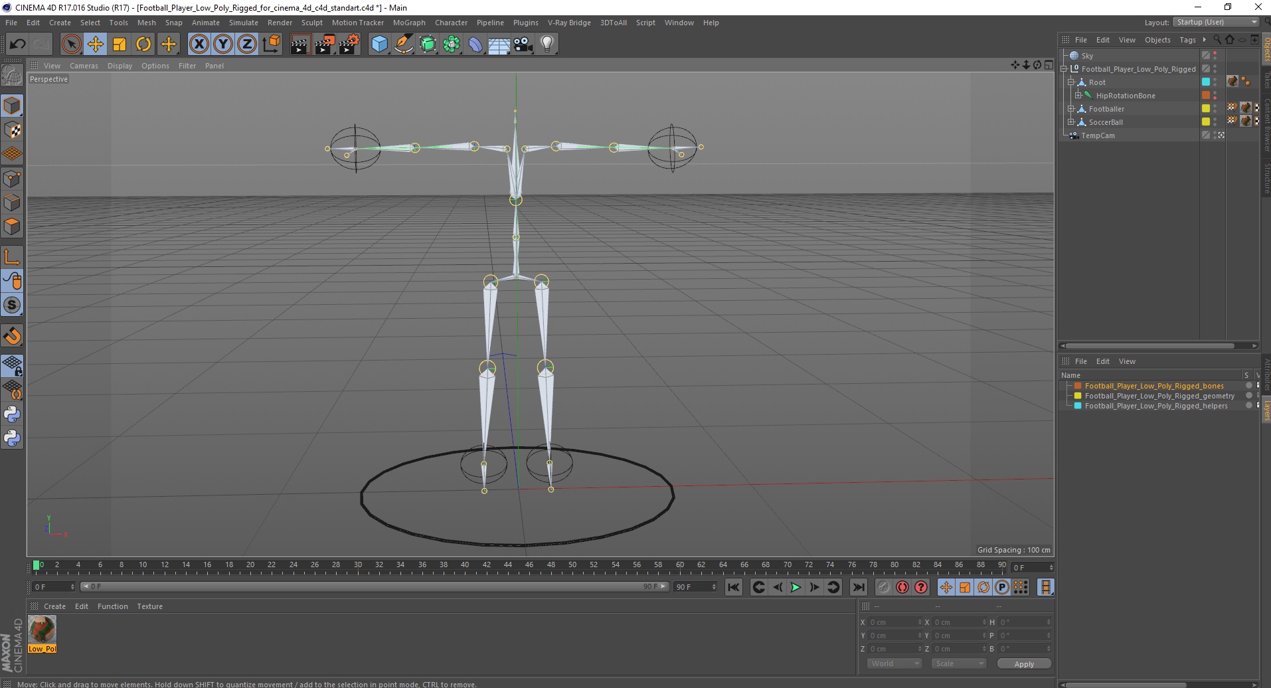
Task: Toggle X axis lock
Action: (199, 44)
